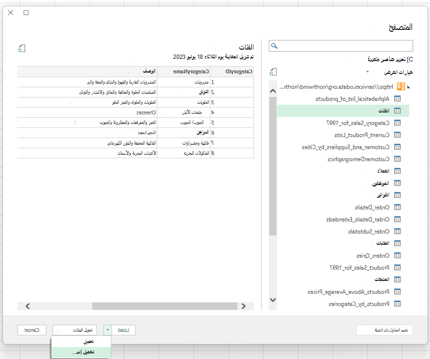The width and height of the screenshot is (430, 359).
Task: Refresh the الفئات preview pane icon
Action: pyautogui.click(x=22, y=49)
